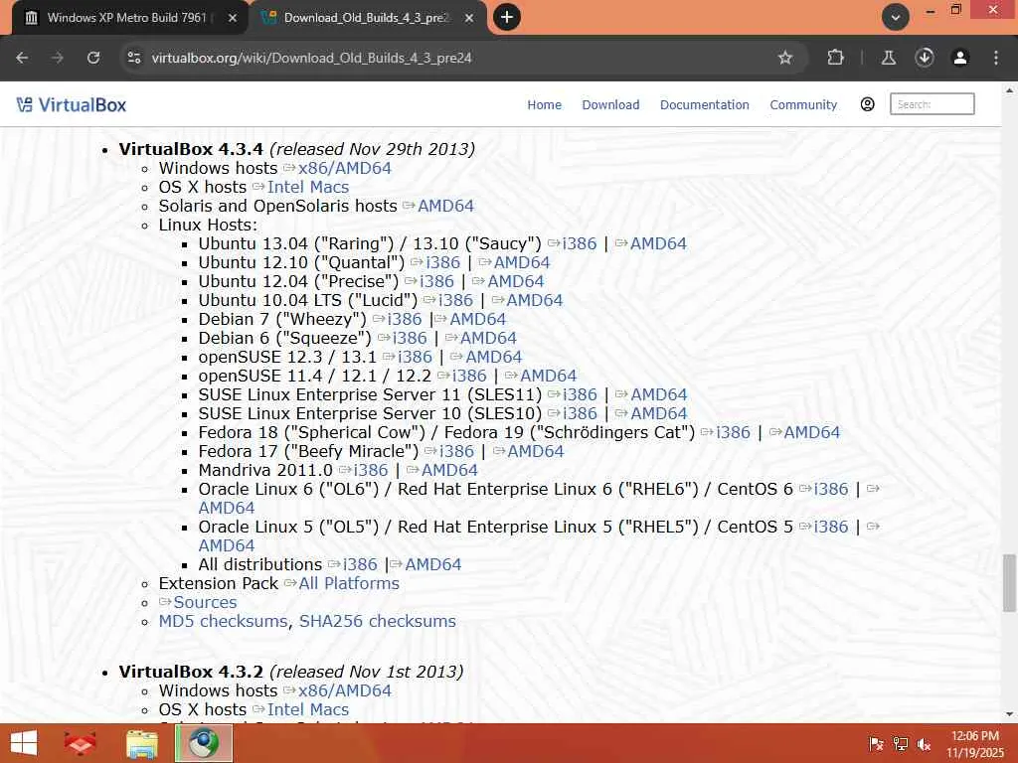Viewport: 1018px width, 763px height.
Task: Download 4.3.4 Windows hosts x86/AMD64
Action: coord(344,168)
